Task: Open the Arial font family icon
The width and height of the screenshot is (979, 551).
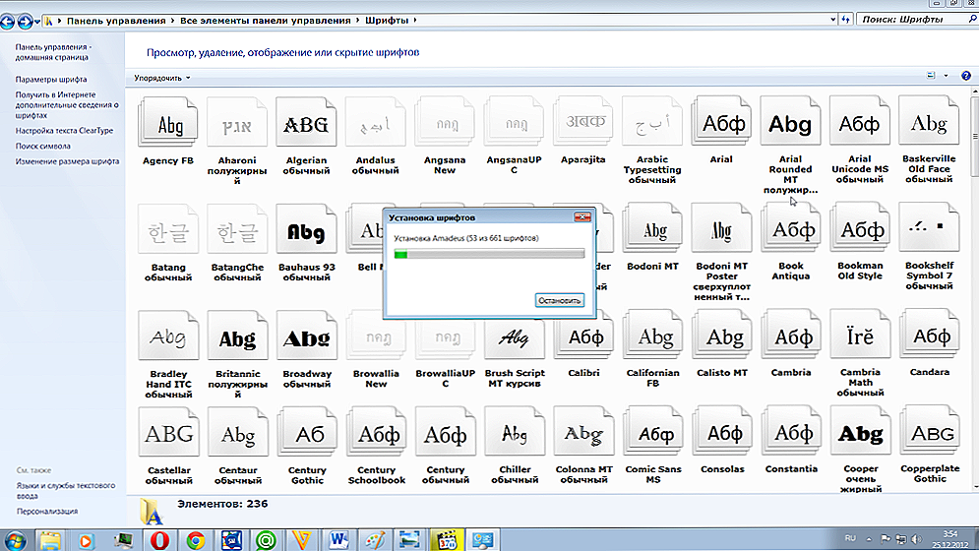Action: coord(721,121)
